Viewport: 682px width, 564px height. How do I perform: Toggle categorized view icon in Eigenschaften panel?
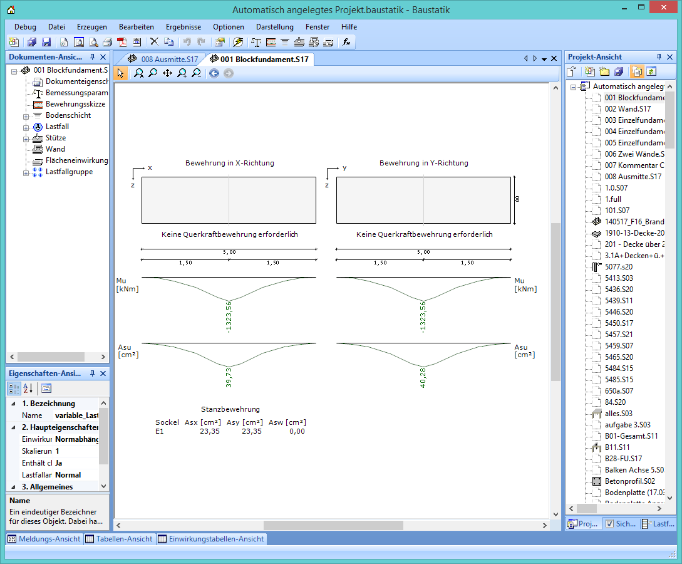tap(14, 388)
